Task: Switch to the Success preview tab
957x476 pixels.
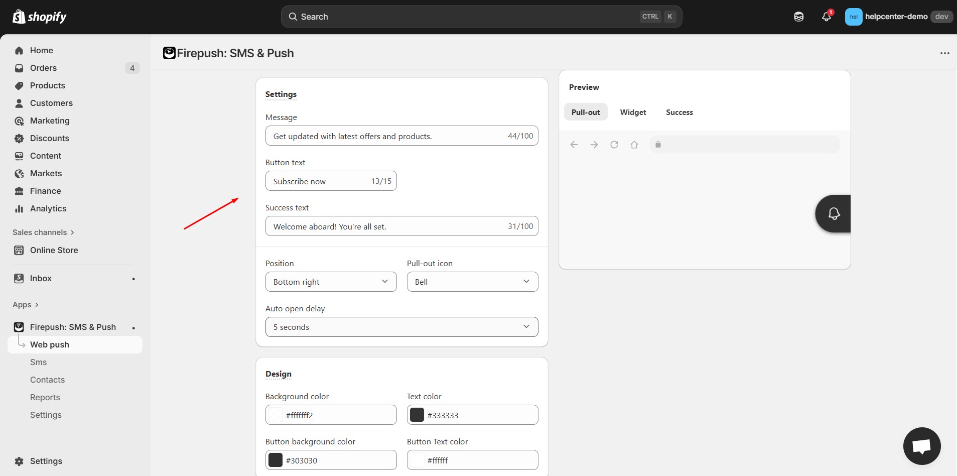Action: pos(679,112)
